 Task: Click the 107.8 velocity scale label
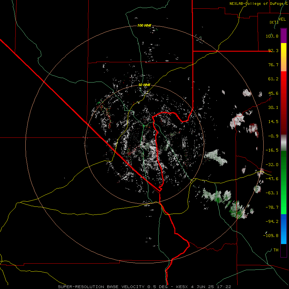tap(272, 36)
